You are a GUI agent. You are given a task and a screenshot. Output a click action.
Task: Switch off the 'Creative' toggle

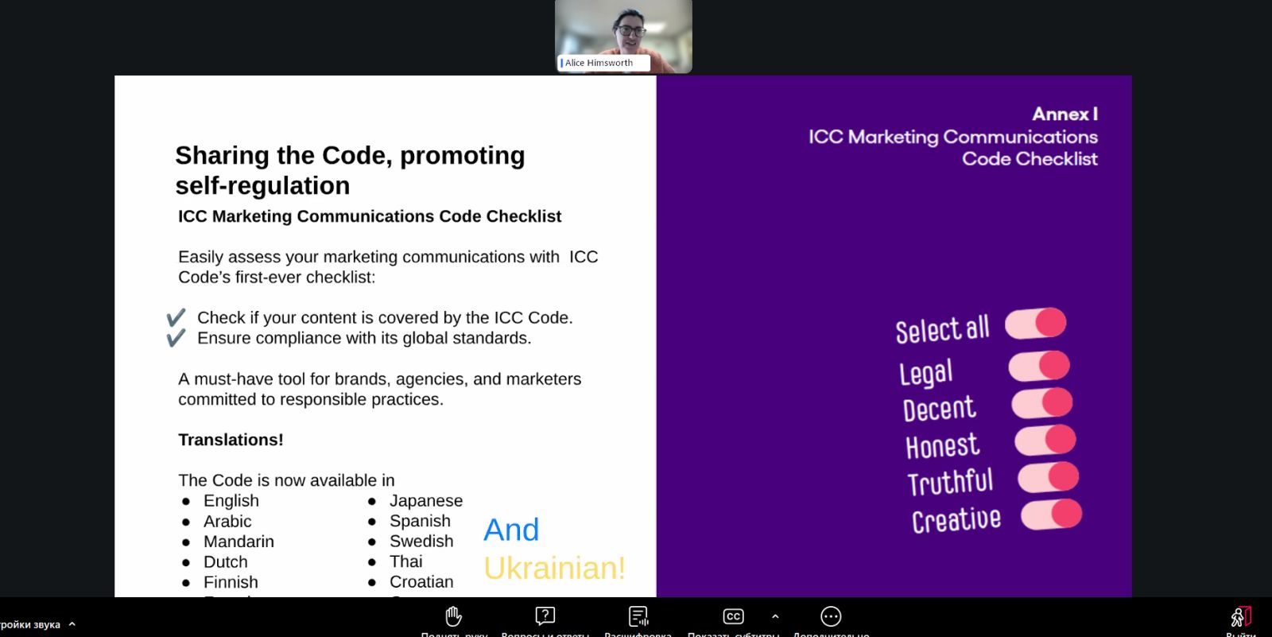click(1051, 515)
